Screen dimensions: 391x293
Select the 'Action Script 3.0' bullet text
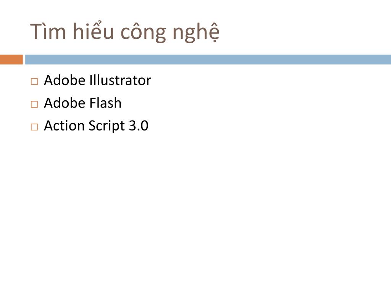[x=96, y=126]
